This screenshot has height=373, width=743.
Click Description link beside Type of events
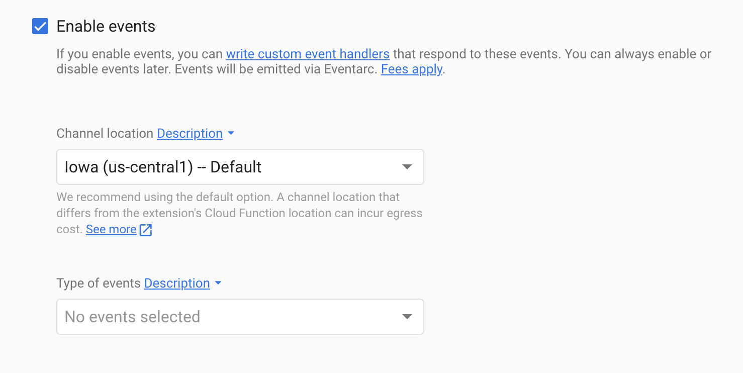click(x=177, y=283)
